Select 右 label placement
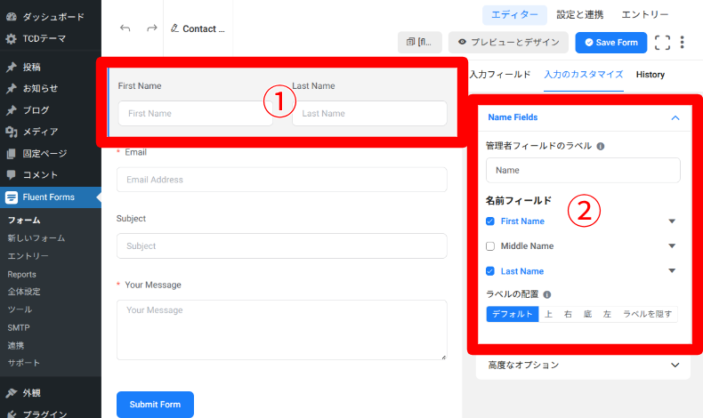703x418 pixels. click(x=568, y=314)
